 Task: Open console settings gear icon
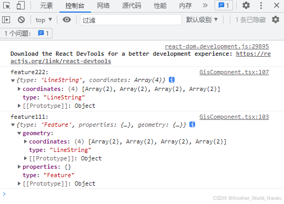pos(276,19)
